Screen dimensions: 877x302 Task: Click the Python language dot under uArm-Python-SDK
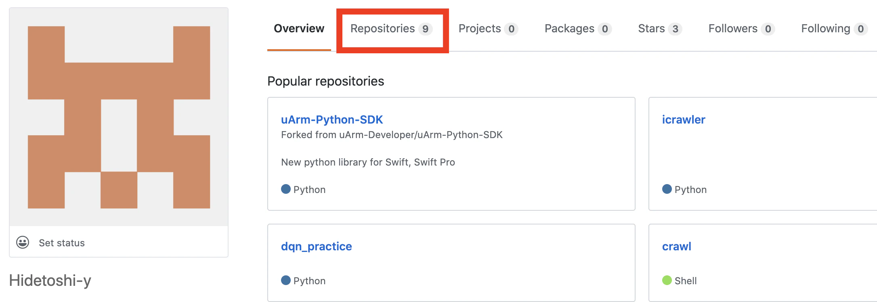coord(286,189)
